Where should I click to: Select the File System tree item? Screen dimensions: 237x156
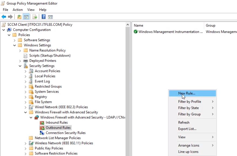pos(43,102)
